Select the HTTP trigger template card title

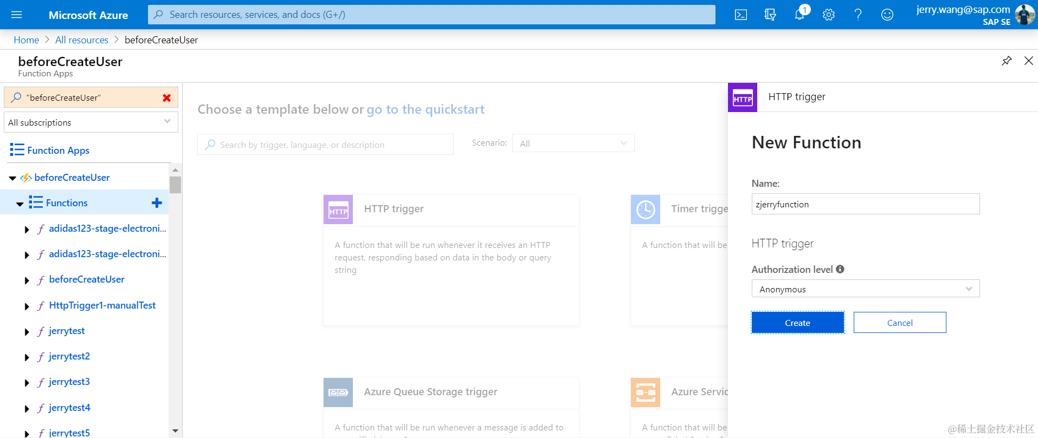(394, 209)
